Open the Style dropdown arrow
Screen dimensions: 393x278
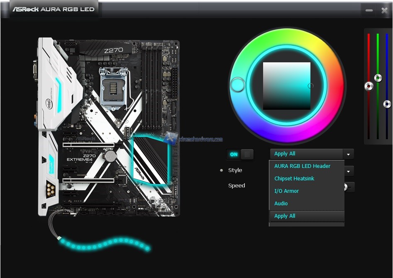click(349, 171)
